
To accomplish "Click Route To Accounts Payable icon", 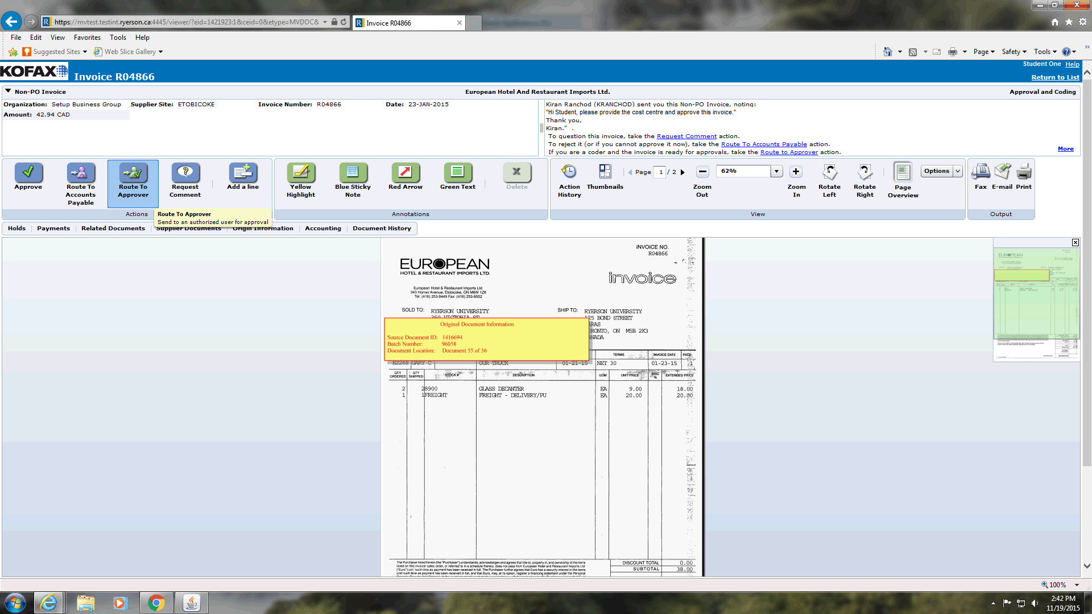I will click(x=80, y=172).
